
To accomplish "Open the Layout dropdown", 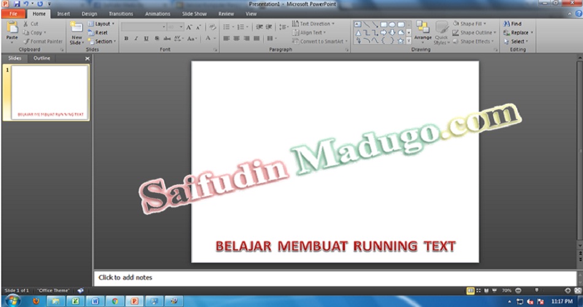I will (101, 24).
